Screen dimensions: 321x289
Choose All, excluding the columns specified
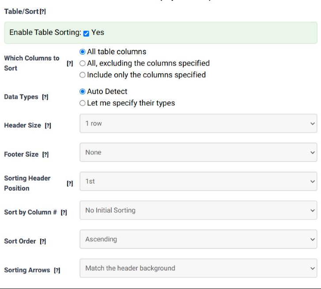[x=82, y=63]
